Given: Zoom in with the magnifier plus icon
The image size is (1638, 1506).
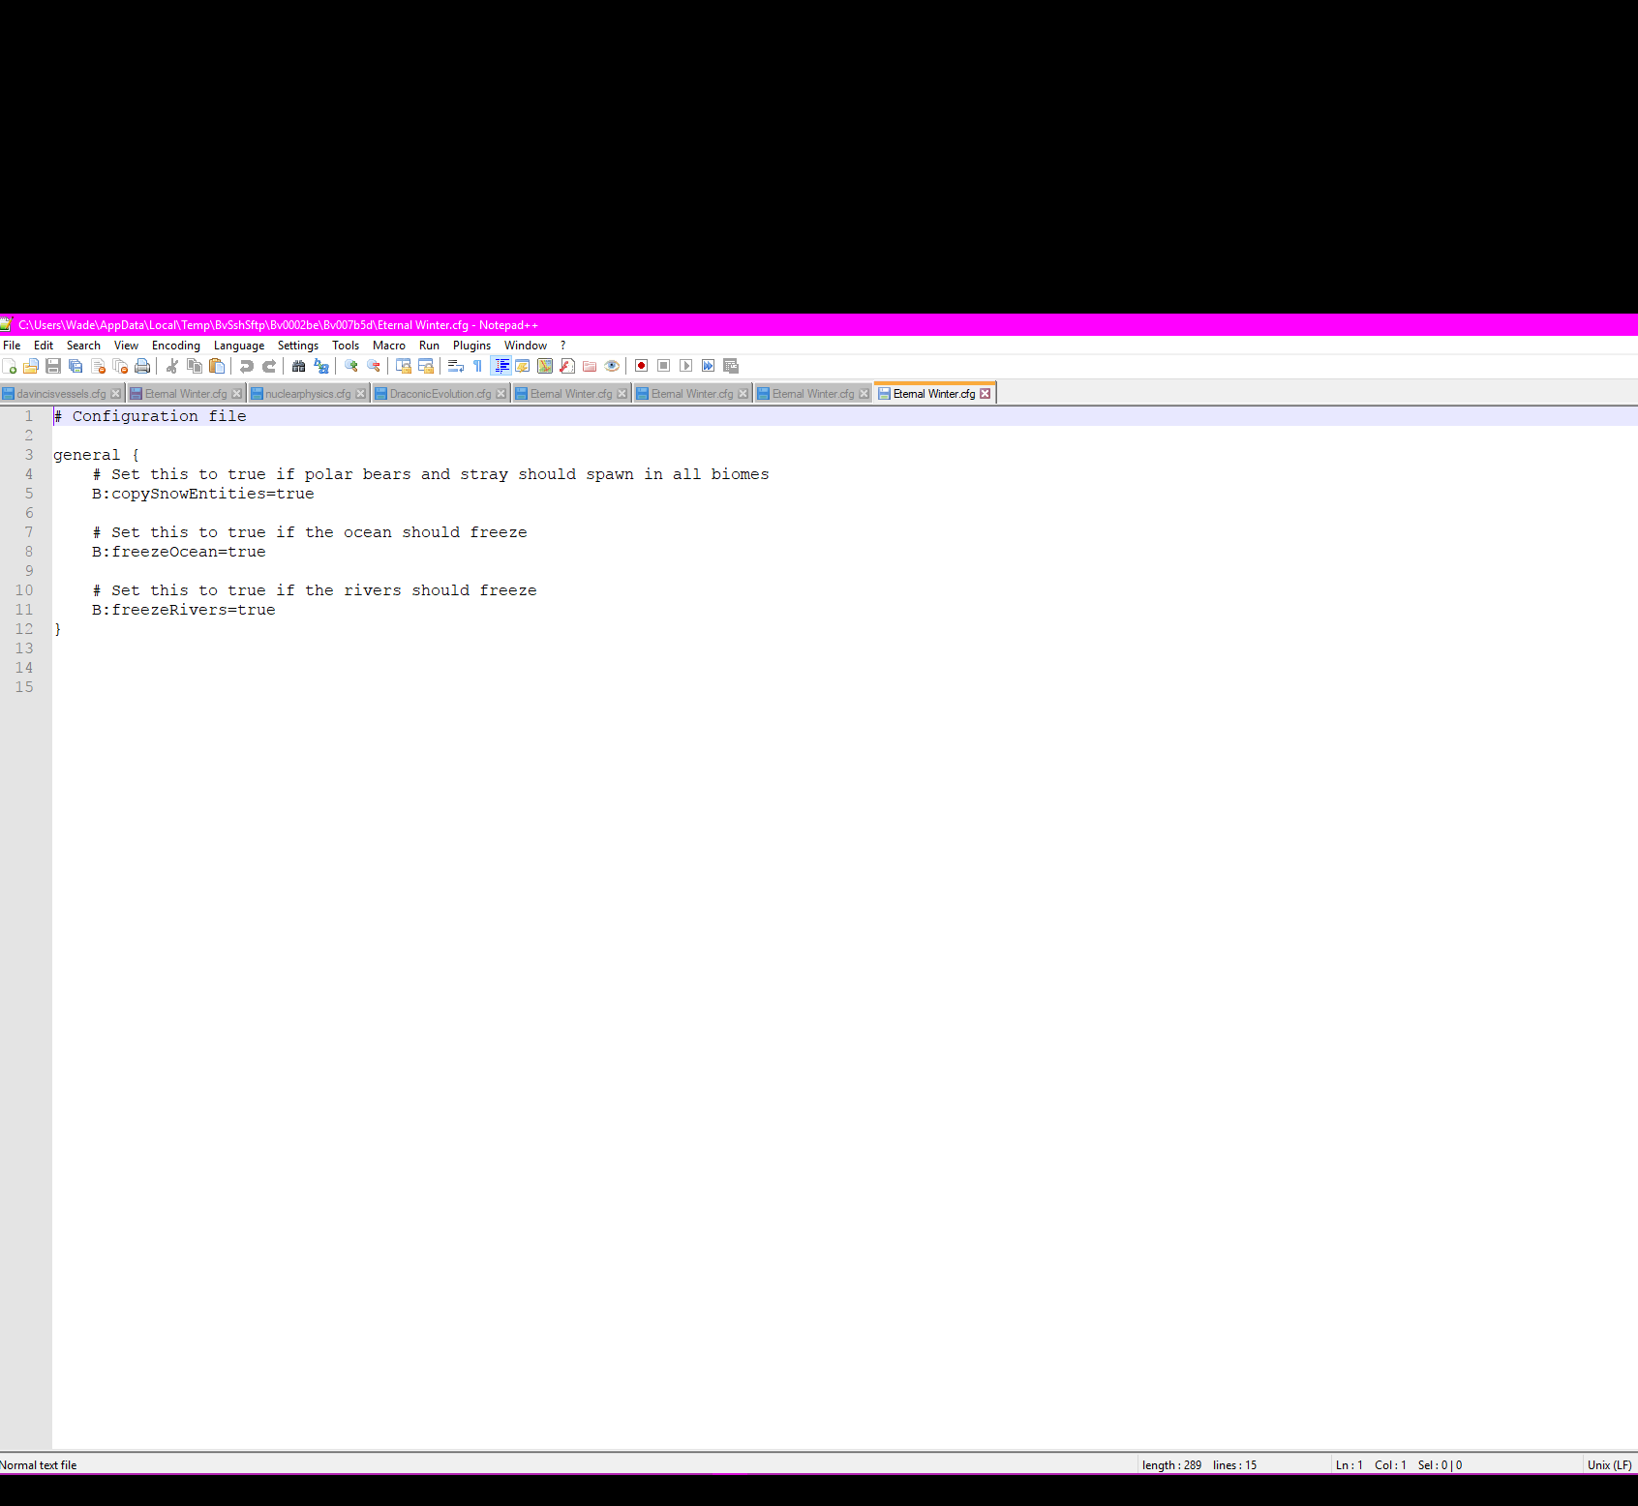Looking at the screenshot, I should pyautogui.click(x=350, y=366).
